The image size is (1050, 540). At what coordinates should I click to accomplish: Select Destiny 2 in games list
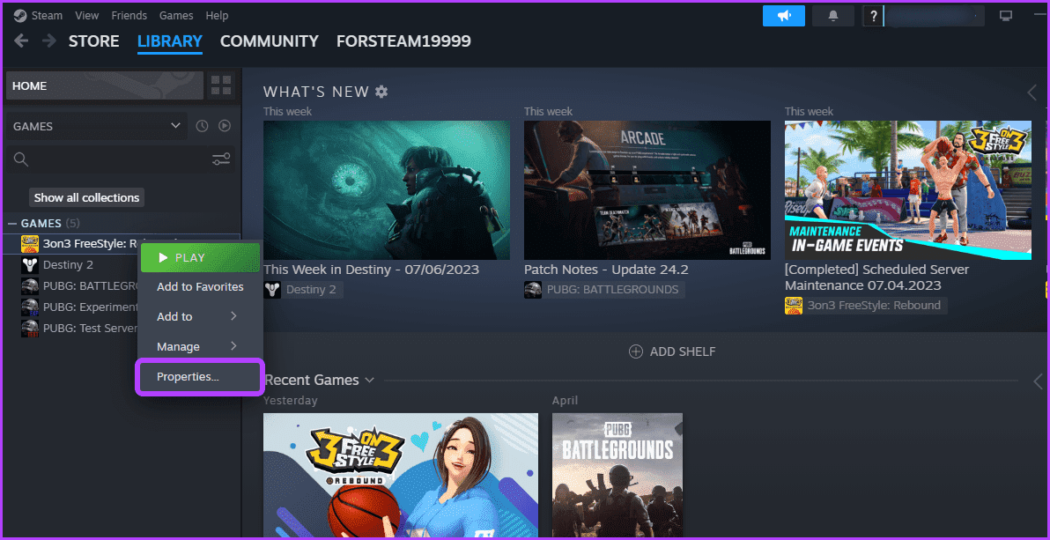68,264
